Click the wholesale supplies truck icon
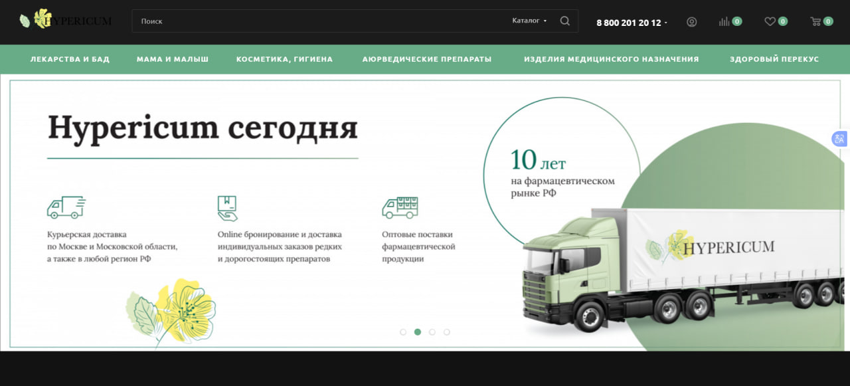The width and height of the screenshot is (850, 386). coord(399,207)
